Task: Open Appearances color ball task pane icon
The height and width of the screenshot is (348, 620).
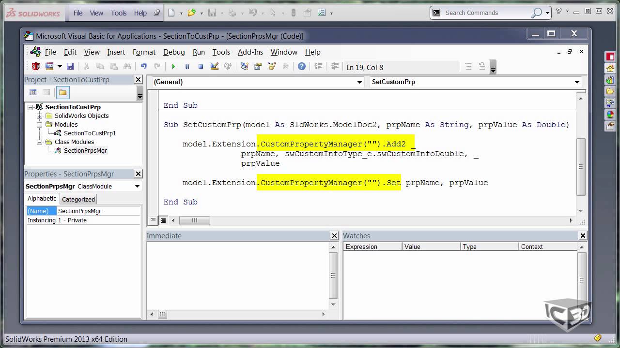Action: [x=610, y=115]
